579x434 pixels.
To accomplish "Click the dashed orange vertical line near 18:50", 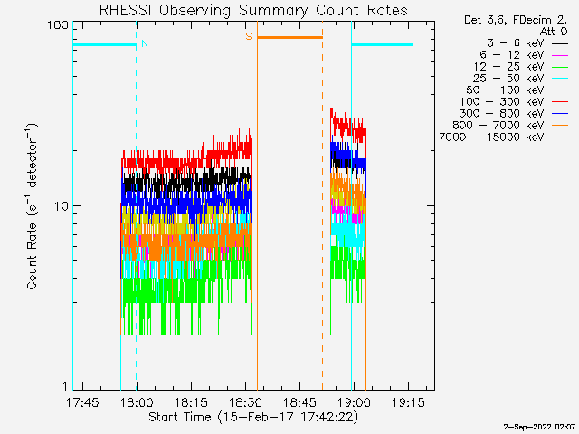I will click(322, 205).
